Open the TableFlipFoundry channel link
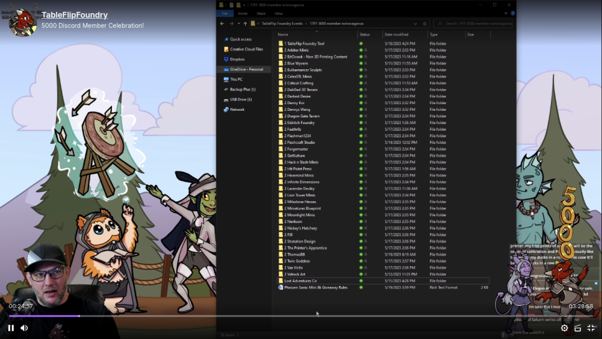602x339 pixels. click(x=75, y=15)
